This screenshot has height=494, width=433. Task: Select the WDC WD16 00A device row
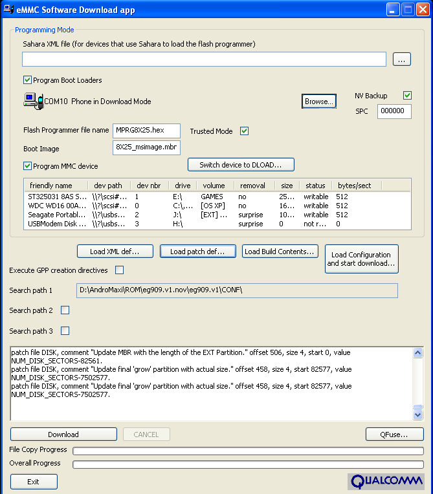[x=217, y=206]
